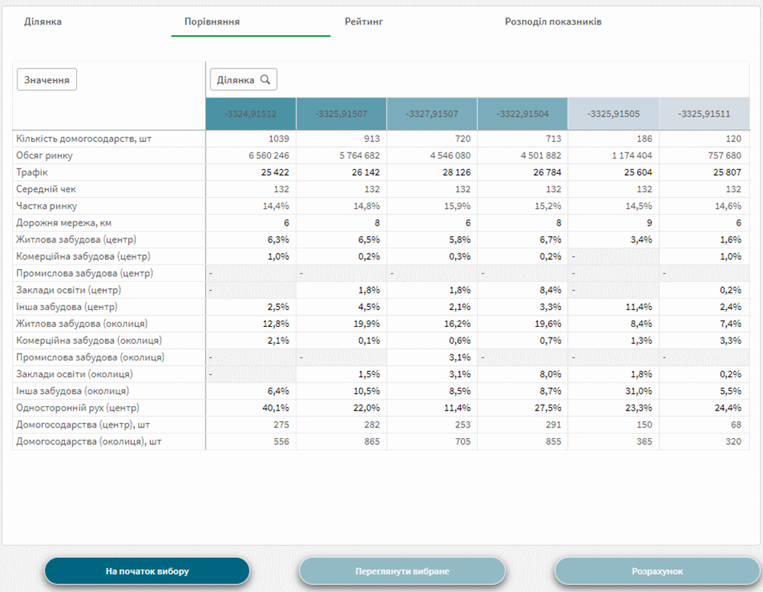Select column header -3325,91507
The image size is (763, 592).
(x=341, y=114)
